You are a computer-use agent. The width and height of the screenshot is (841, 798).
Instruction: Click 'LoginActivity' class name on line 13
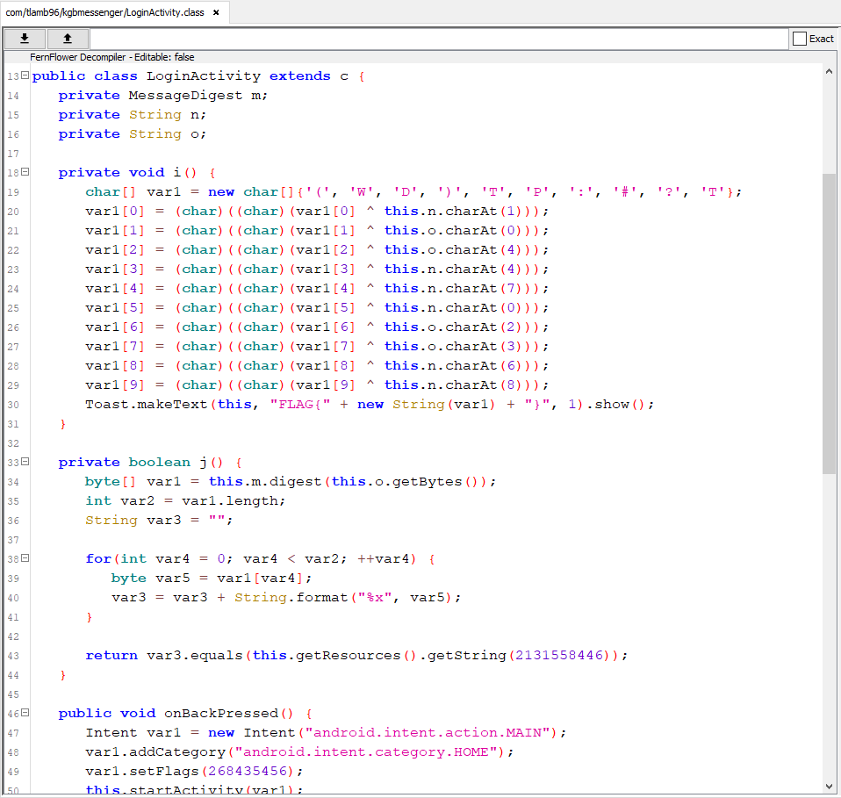(204, 76)
